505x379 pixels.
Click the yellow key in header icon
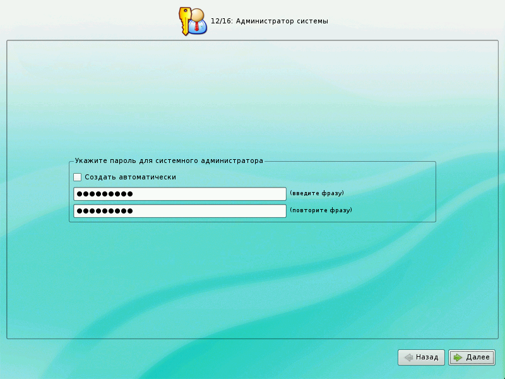tap(185, 20)
